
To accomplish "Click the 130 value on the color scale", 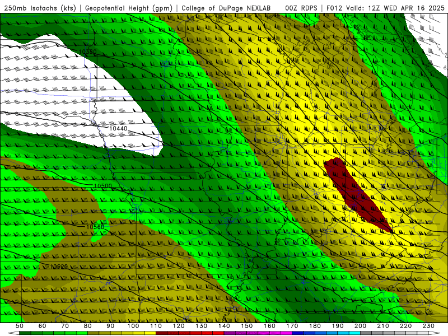I will coord(202,326).
